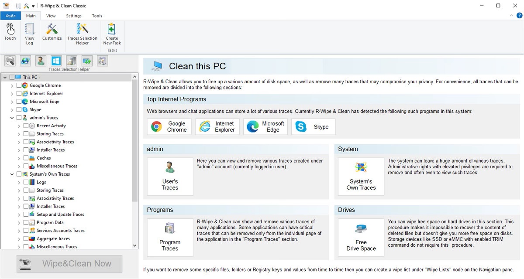
Task: Click the ribbon help question mark
Action: [x=519, y=16]
